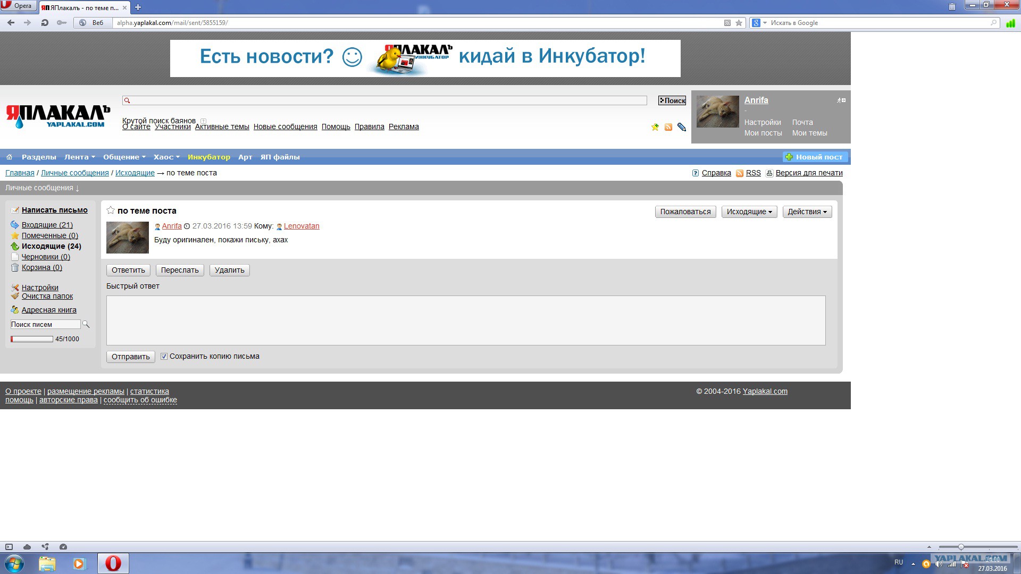1021x574 pixels.
Task: Uncheck 'Сохранить копию письма' checkbox
Action: tap(164, 357)
